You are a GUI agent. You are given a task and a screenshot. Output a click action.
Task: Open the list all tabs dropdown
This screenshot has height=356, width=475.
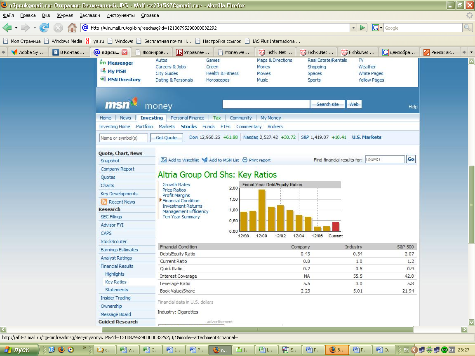471,52
